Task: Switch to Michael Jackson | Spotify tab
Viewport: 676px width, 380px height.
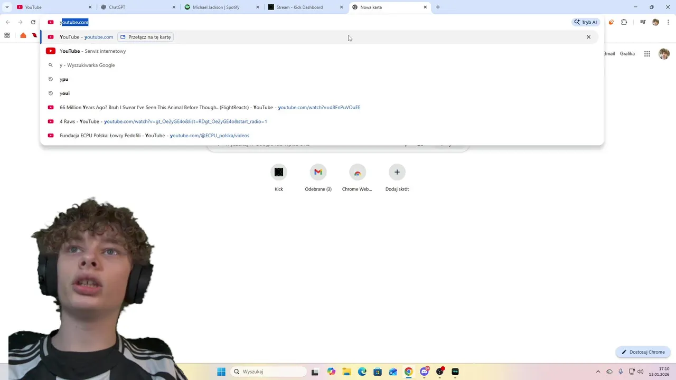Action: (222, 7)
